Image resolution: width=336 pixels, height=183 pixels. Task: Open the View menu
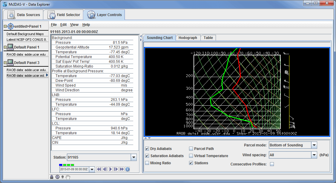point(74,25)
